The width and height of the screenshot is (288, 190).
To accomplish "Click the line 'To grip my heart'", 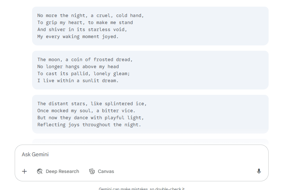I will click(x=85, y=23).
